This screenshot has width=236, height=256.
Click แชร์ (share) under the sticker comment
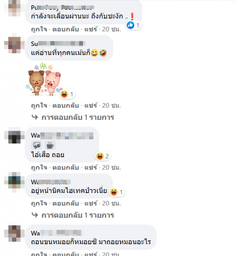(91, 105)
